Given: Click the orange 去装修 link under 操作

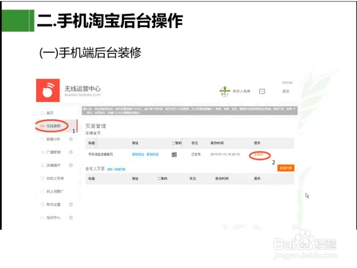Looking at the screenshot, I should [x=259, y=154].
